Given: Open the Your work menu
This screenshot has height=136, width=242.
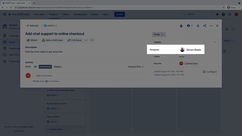Looking at the screenshot, I should (40, 14).
